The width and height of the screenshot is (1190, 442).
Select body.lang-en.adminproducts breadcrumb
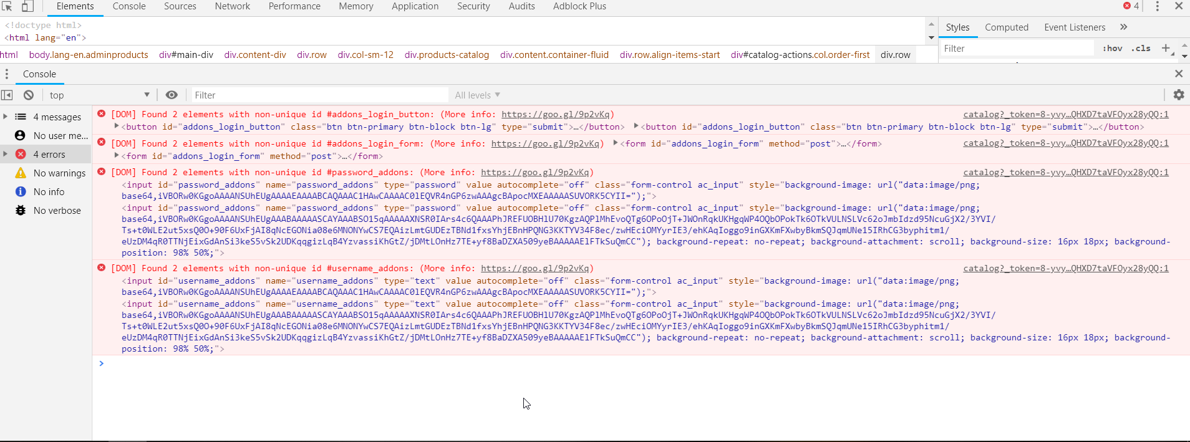tap(89, 55)
